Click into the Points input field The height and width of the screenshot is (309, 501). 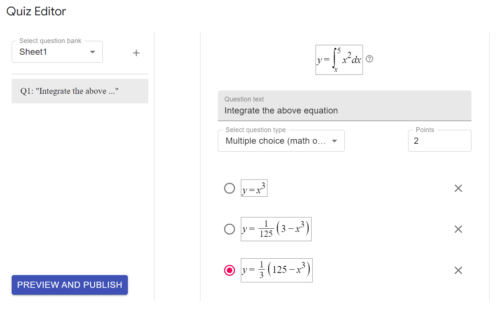point(439,141)
